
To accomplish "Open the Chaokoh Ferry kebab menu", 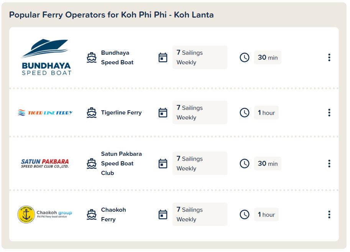I will (x=329, y=214).
